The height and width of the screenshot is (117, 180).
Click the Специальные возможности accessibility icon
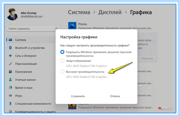[x=10, y=104]
